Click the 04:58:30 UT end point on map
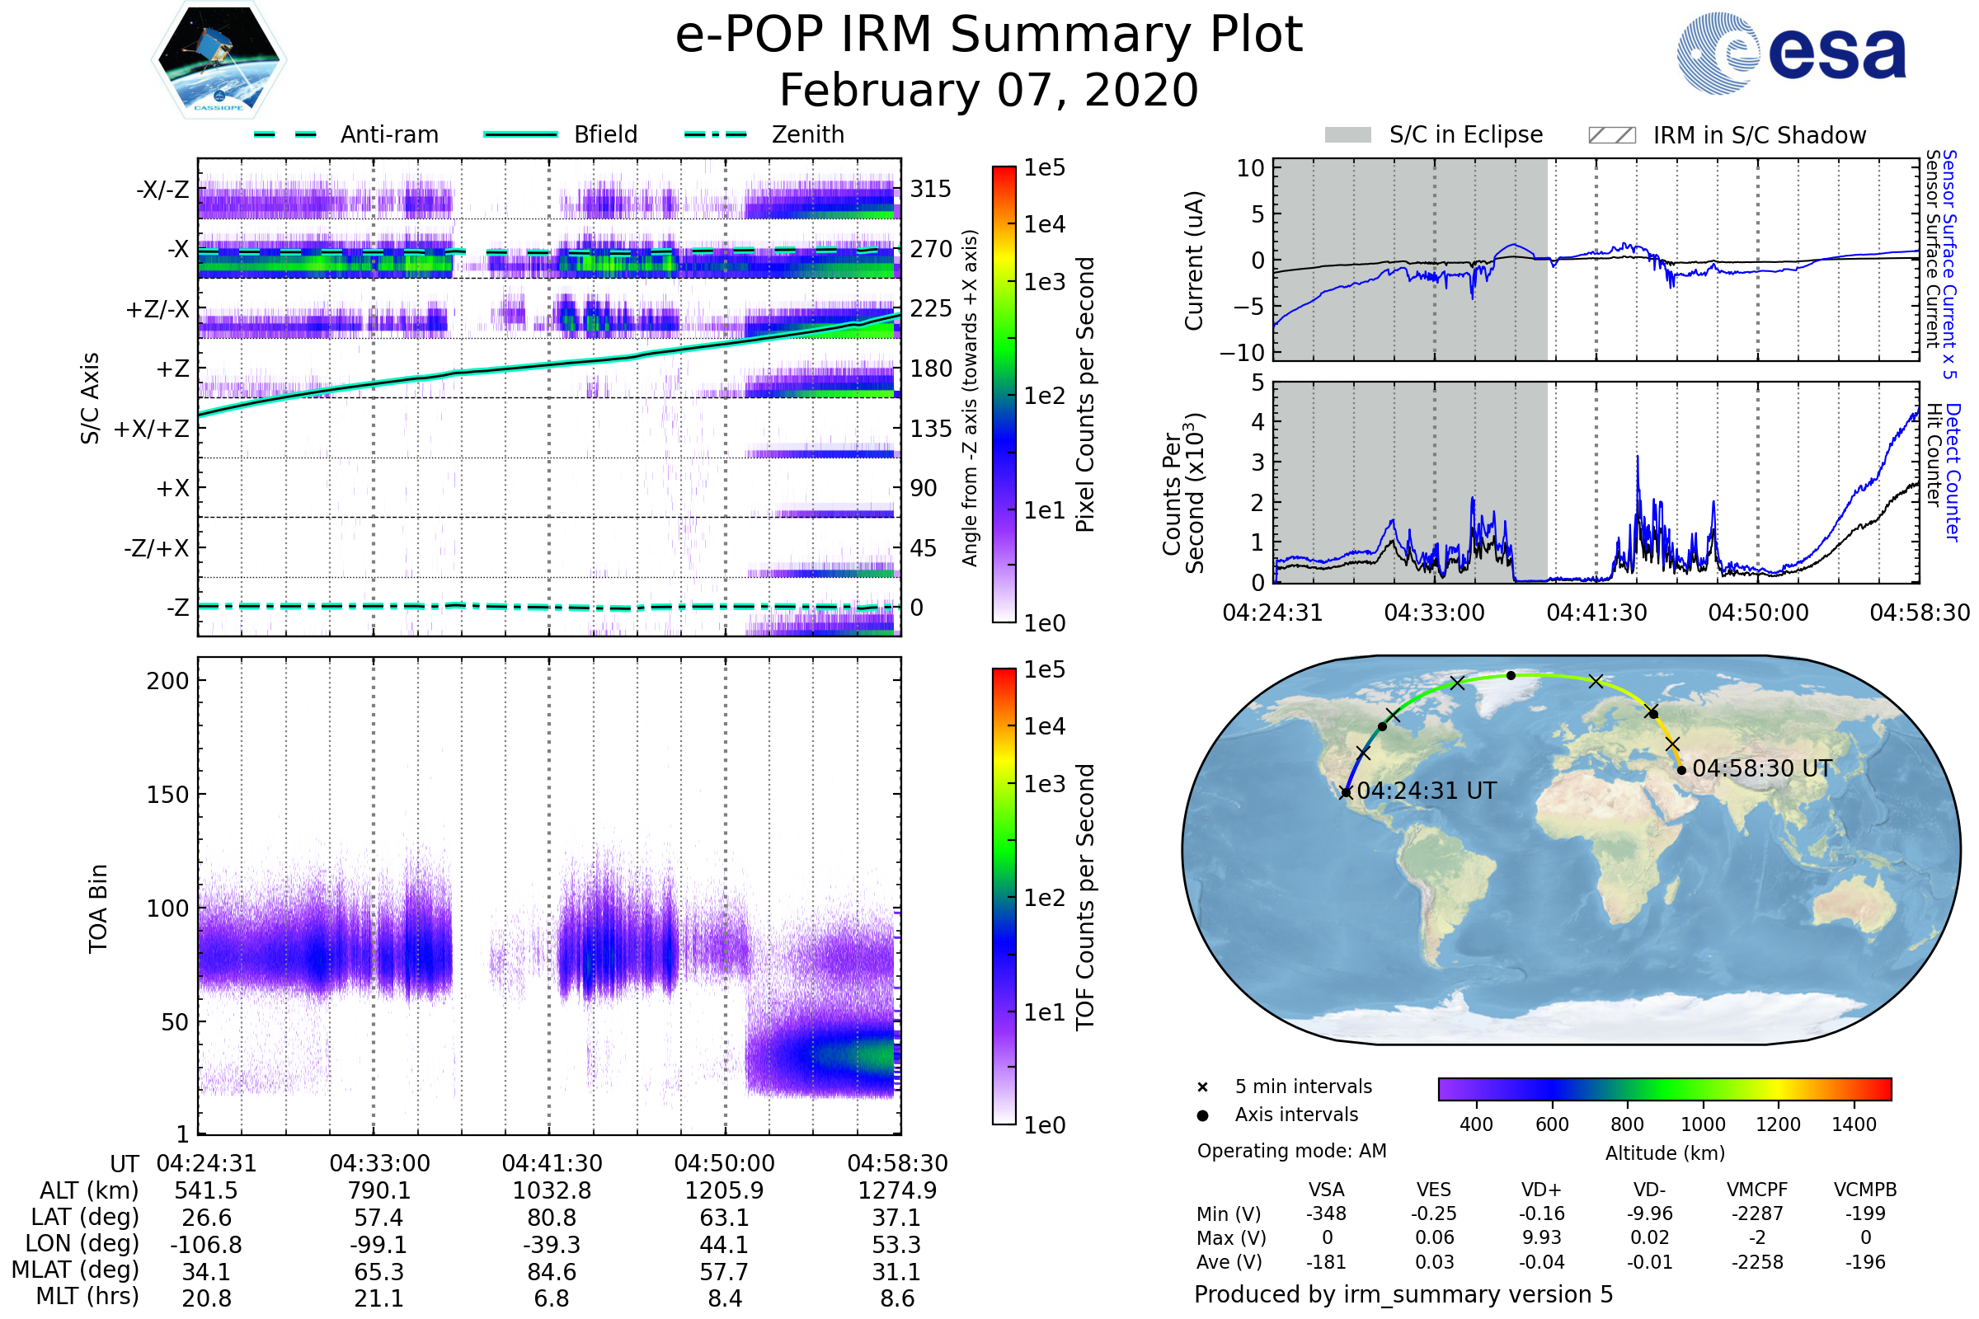The width and height of the screenshot is (1979, 1319). point(1681,770)
